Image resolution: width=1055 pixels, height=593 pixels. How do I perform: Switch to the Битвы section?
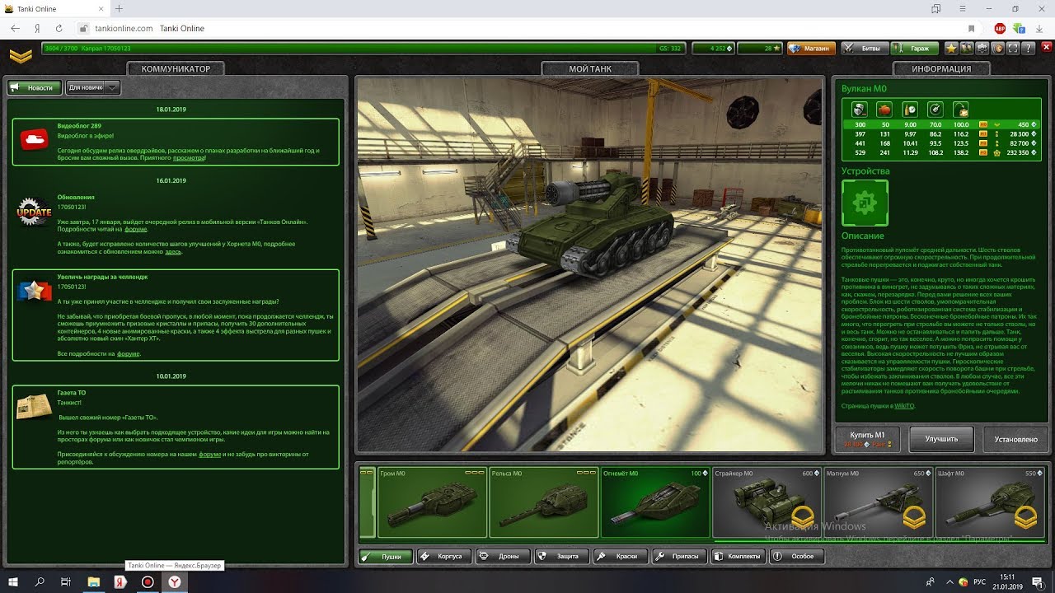point(865,49)
